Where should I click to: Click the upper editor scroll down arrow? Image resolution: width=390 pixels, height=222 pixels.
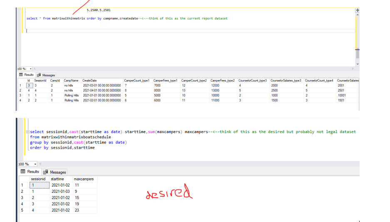pyautogui.click(x=358, y=64)
